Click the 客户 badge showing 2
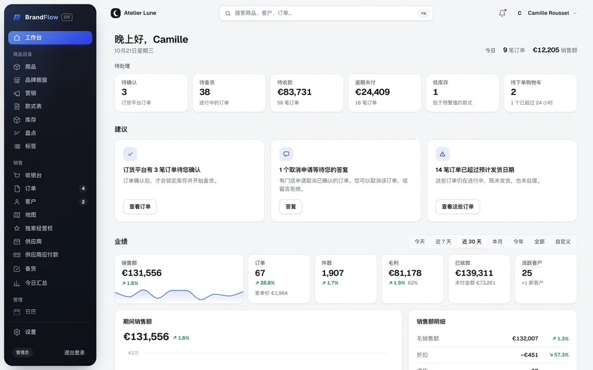 pos(83,202)
